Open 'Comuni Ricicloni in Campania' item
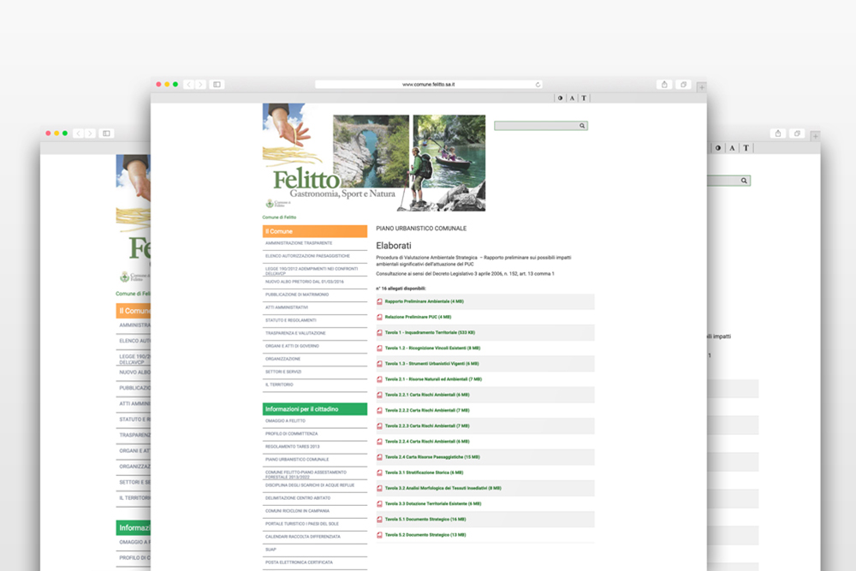This screenshot has width=856, height=571. pyautogui.click(x=298, y=511)
